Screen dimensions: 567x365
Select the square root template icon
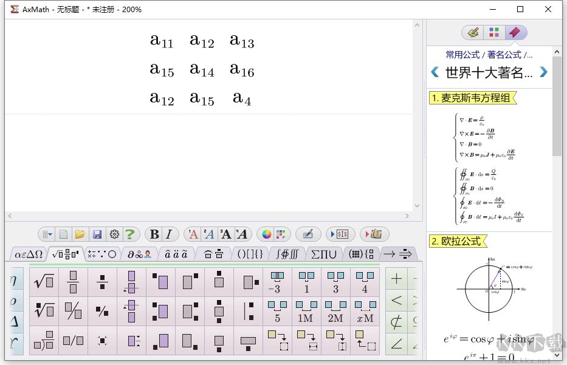click(43, 281)
